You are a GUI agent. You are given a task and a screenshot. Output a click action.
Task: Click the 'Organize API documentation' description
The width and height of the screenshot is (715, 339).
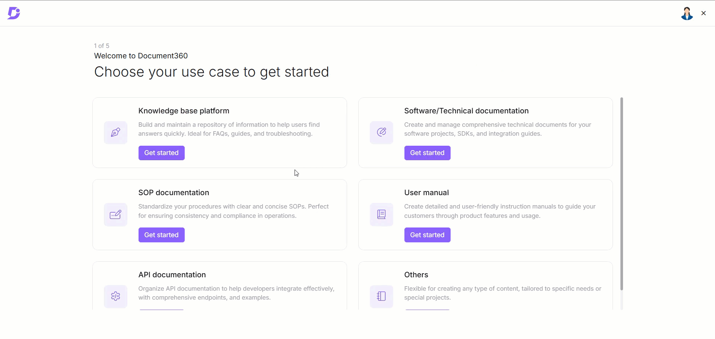pyautogui.click(x=236, y=293)
